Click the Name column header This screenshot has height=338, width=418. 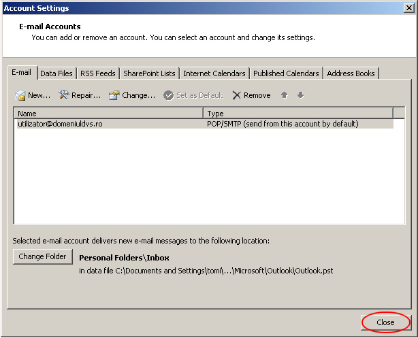tap(108, 114)
